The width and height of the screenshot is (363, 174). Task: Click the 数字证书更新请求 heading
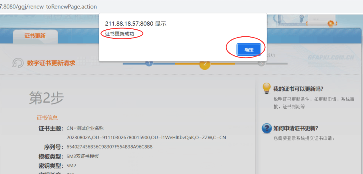[x=51, y=63]
